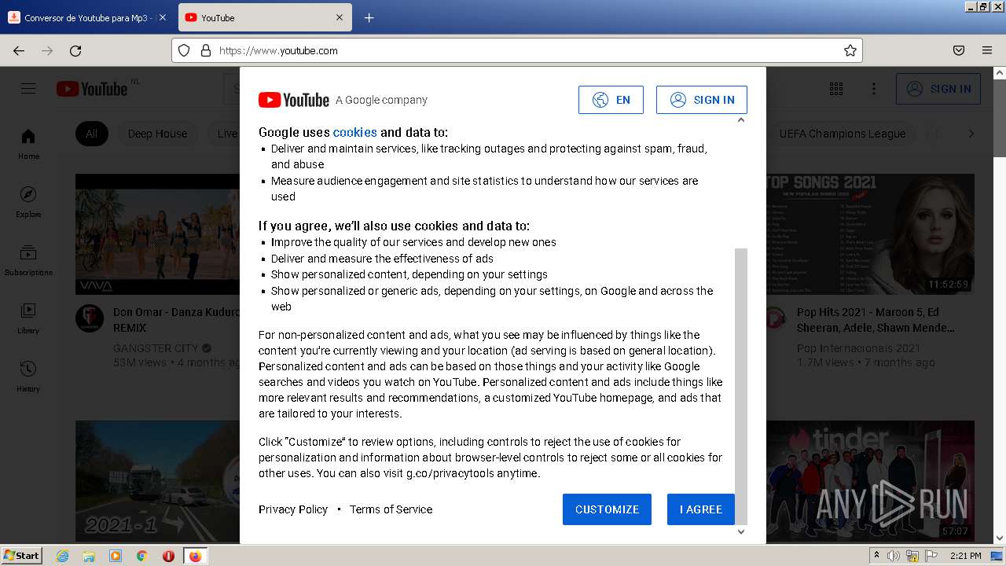Open YouTube settings three-dot menu
1006x566 pixels.
pos(874,89)
